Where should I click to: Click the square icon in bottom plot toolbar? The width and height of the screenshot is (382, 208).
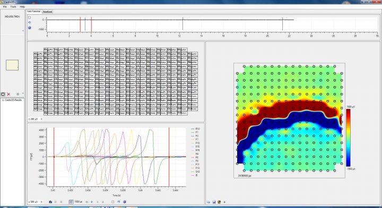[x=113, y=202]
